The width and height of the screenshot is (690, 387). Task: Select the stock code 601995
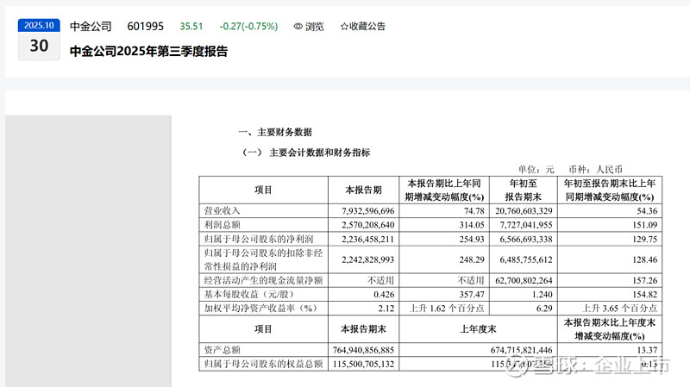point(145,27)
